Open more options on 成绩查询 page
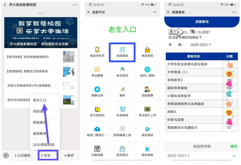The image size is (241, 165). tap(234, 12)
